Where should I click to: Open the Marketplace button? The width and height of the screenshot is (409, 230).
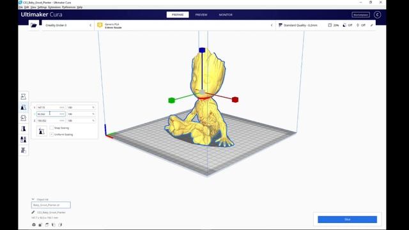[360, 15]
